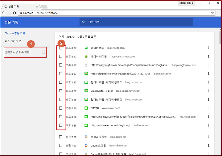Open more actions for 정리로 몰동이 entry

208,137
